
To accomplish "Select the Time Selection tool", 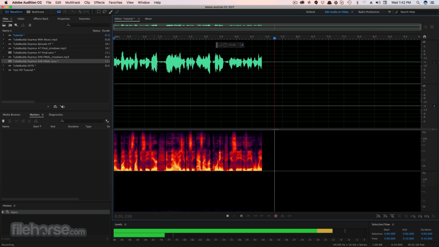I will pos(92,12).
